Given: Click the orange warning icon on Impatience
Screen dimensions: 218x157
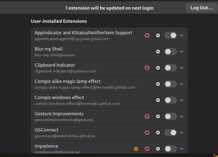Looking at the screenshot, I should 136,149.
